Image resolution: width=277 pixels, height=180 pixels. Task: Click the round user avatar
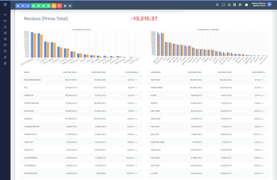point(269,4)
